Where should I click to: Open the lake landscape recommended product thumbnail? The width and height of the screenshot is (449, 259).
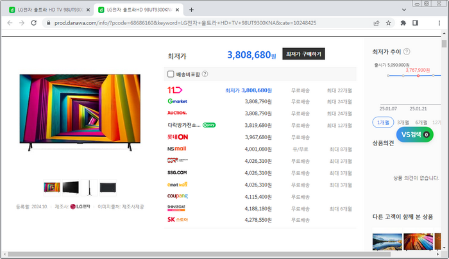click(387, 242)
